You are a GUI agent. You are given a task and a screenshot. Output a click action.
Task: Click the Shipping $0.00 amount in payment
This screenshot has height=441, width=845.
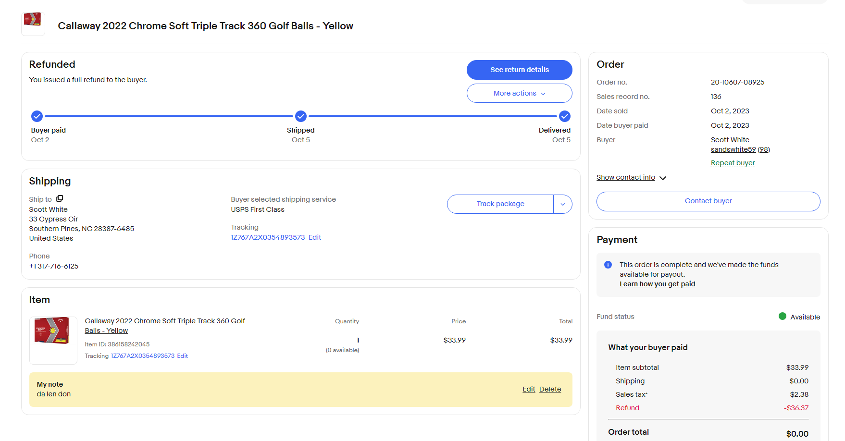pos(799,381)
